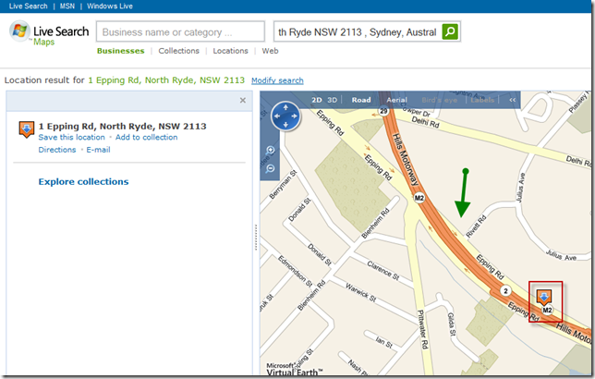
Task: Switch map to 3D mode
Action: (x=333, y=100)
